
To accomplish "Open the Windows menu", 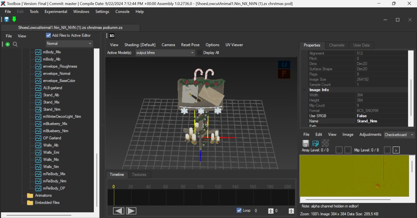I will 81,11.
